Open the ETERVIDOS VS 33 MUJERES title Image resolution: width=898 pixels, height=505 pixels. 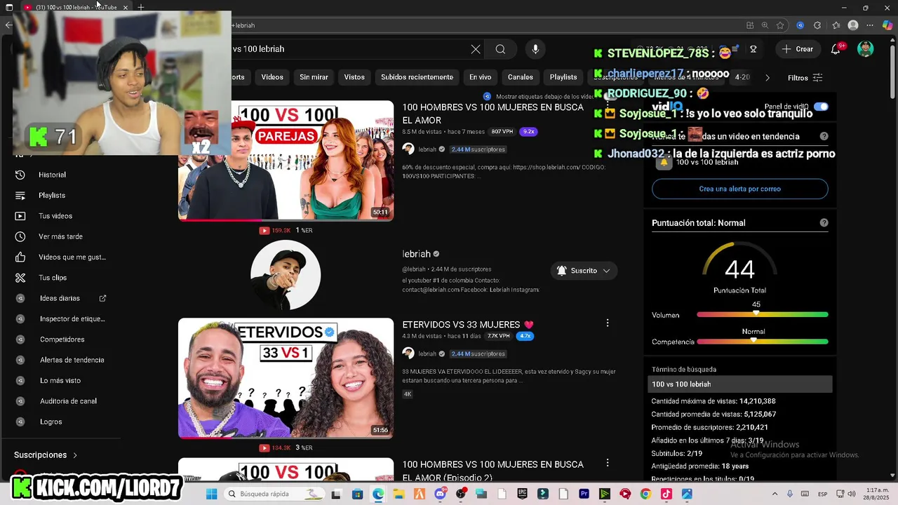point(468,325)
